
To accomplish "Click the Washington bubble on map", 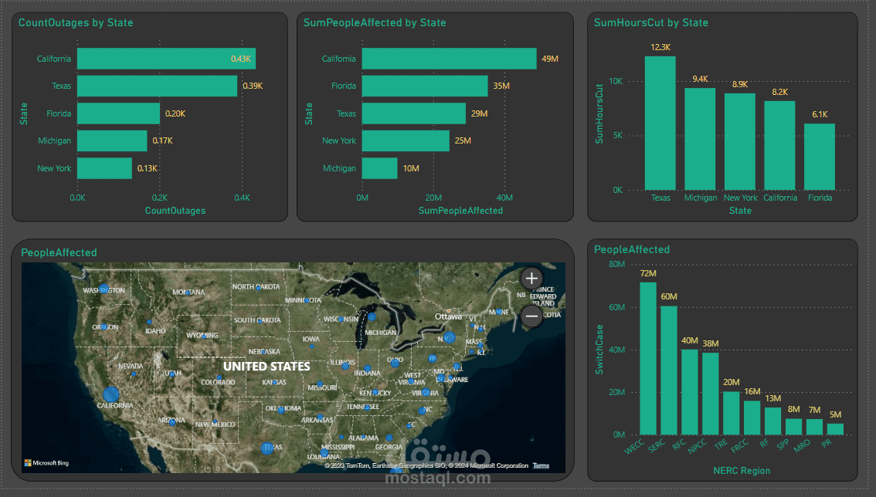I will [104, 289].
